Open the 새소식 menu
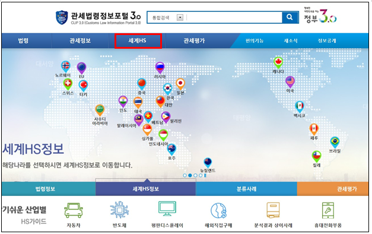The width and height of the screenshot is (372, 234). point(290,40)
